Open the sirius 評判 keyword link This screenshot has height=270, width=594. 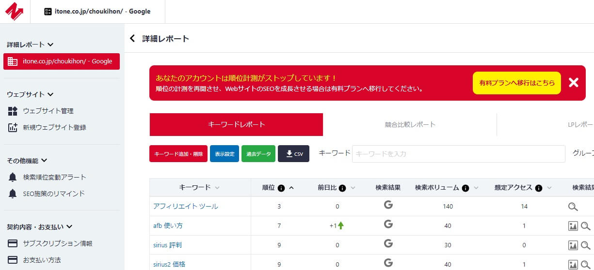point(167,245)
